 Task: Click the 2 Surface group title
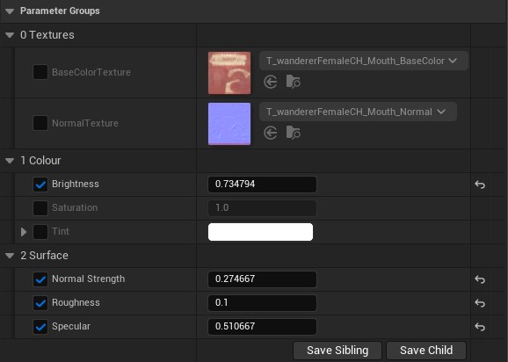[x=45, y=256]
